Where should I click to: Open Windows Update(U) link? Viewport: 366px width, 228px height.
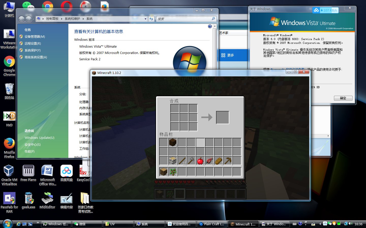click(x=39, y=138)
